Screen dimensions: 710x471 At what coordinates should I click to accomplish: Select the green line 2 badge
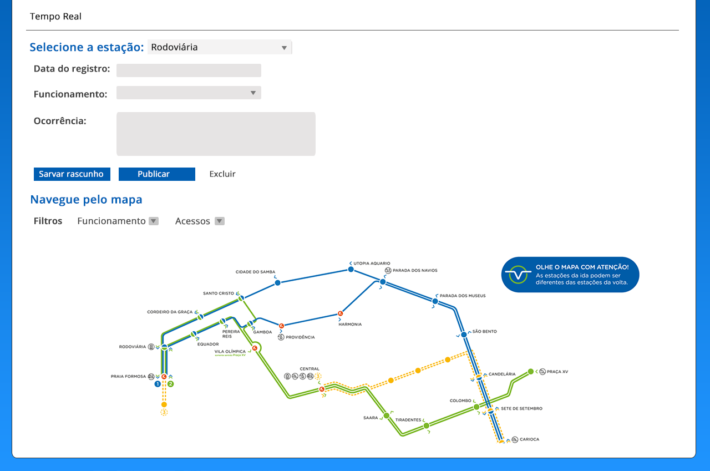171,383
